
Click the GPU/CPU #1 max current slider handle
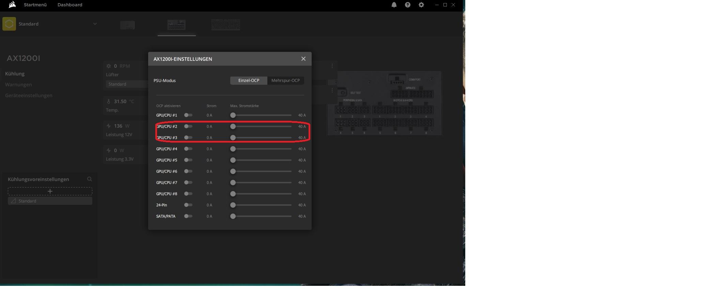coord(233,115)
